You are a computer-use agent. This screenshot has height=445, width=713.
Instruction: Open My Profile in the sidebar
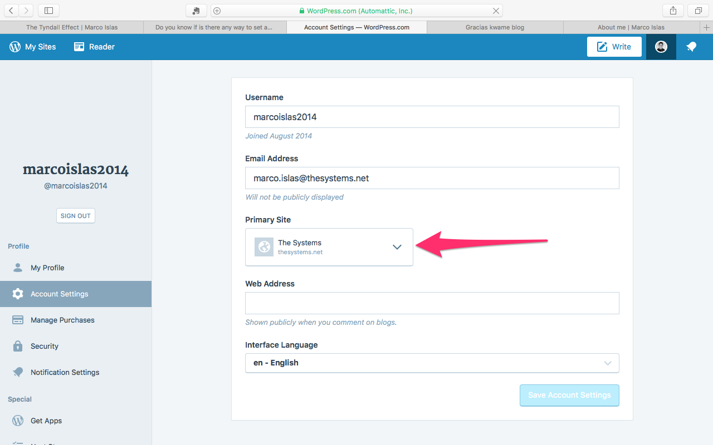(x=76, y=268)
